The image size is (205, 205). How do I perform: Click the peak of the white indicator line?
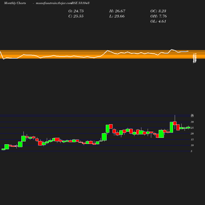172,49
